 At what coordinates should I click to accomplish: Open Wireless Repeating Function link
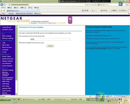tap(6, 74)
